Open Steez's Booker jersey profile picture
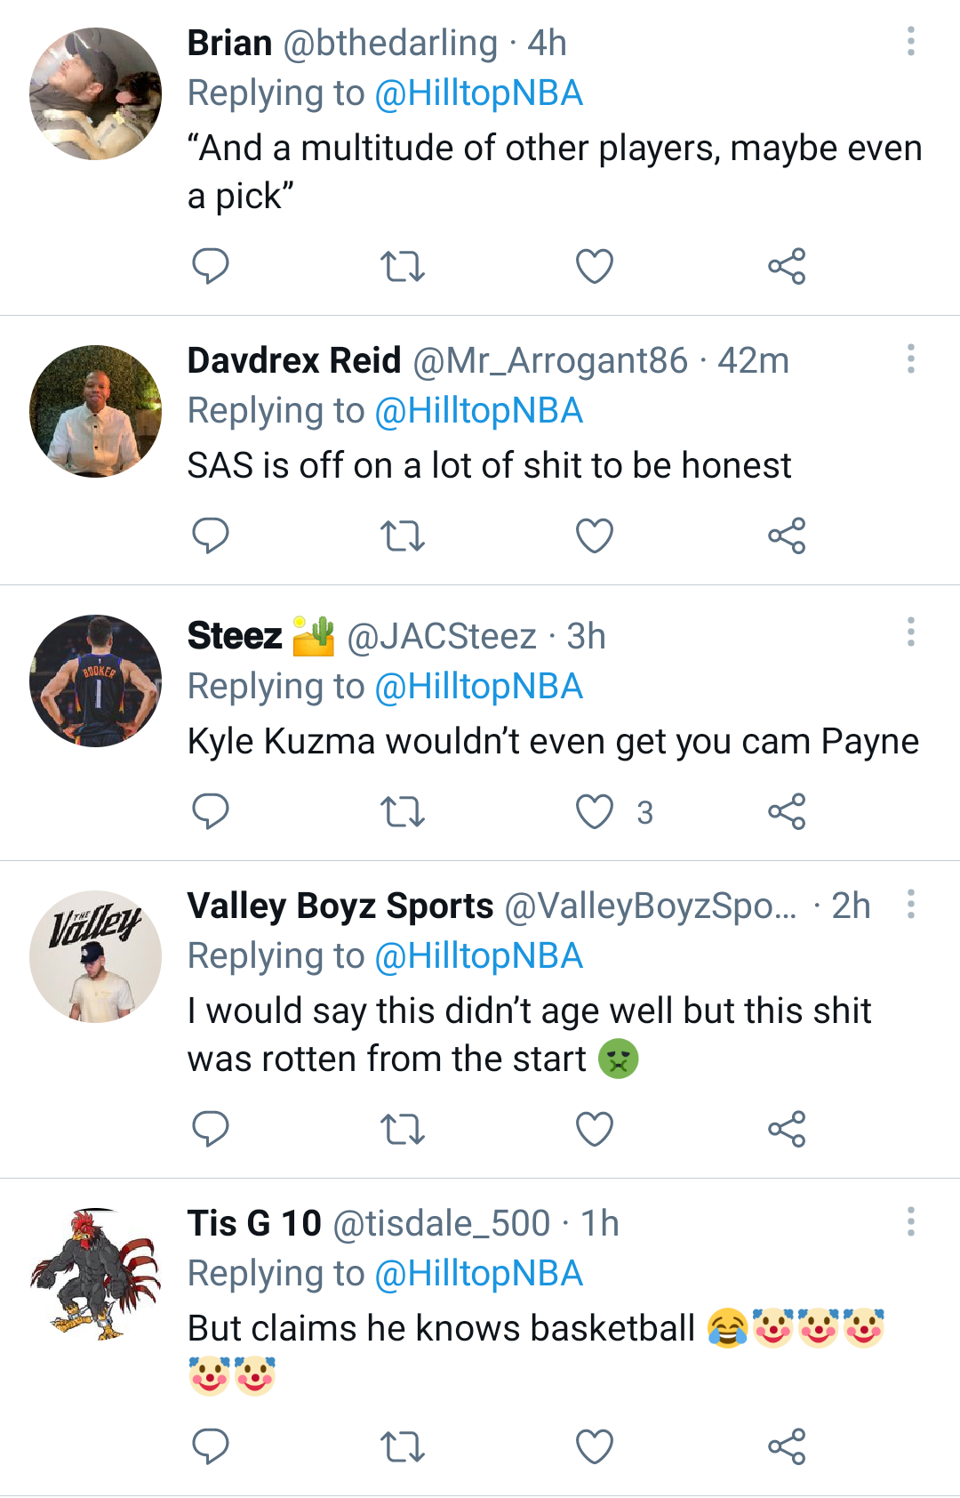960x1498 pixels. pos(96,681)
